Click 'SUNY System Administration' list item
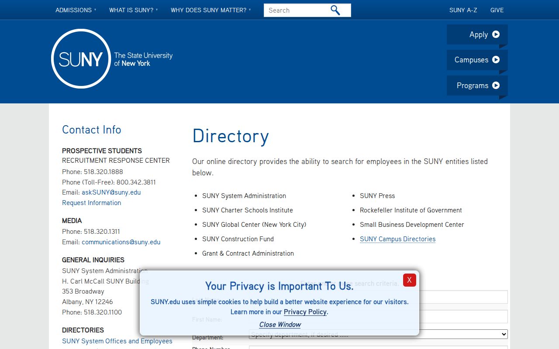This screenshot has width=559, height=349. pyautogui.click(x=244, y=196)
